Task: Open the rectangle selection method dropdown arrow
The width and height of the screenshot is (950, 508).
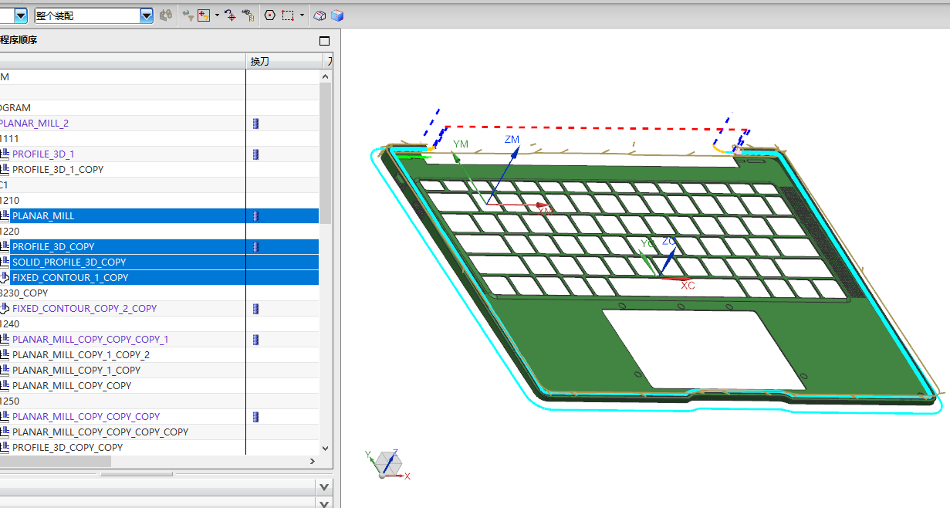Action: 302,15
